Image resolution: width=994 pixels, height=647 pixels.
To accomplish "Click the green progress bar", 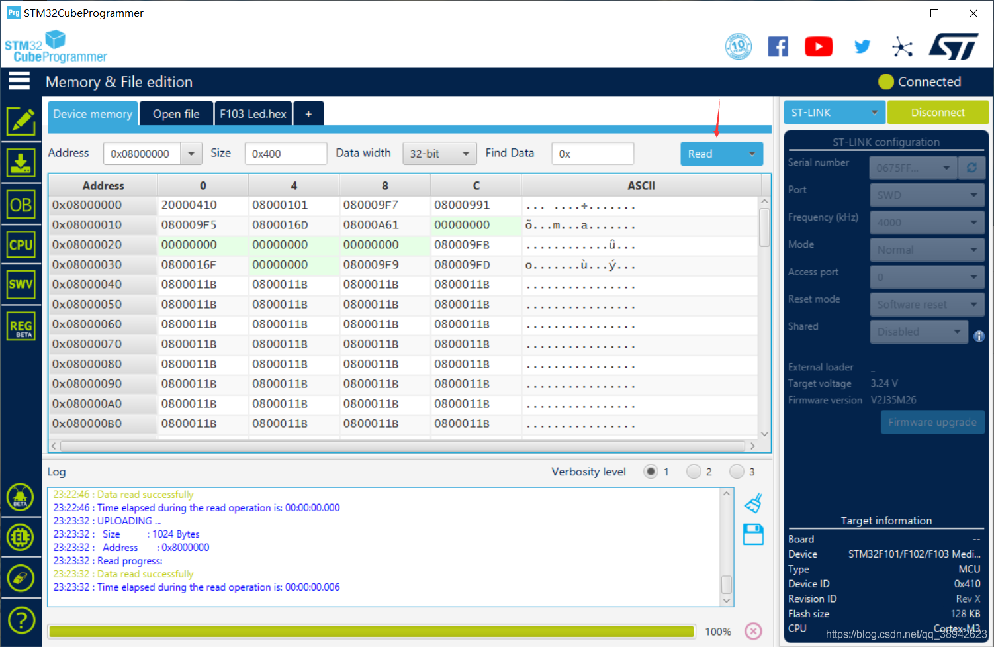I will [x=372, y=632].
